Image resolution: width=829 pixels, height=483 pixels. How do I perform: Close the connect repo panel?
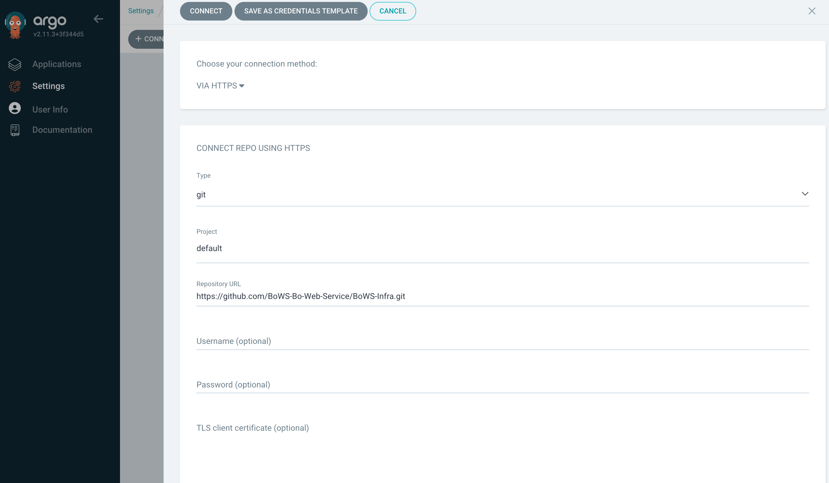pos(811,11)
